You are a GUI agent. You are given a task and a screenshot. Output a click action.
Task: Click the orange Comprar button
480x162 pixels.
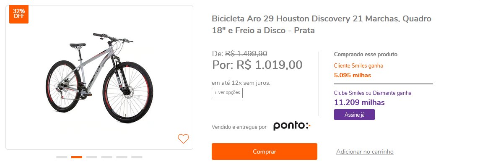[x=265, y=152]
